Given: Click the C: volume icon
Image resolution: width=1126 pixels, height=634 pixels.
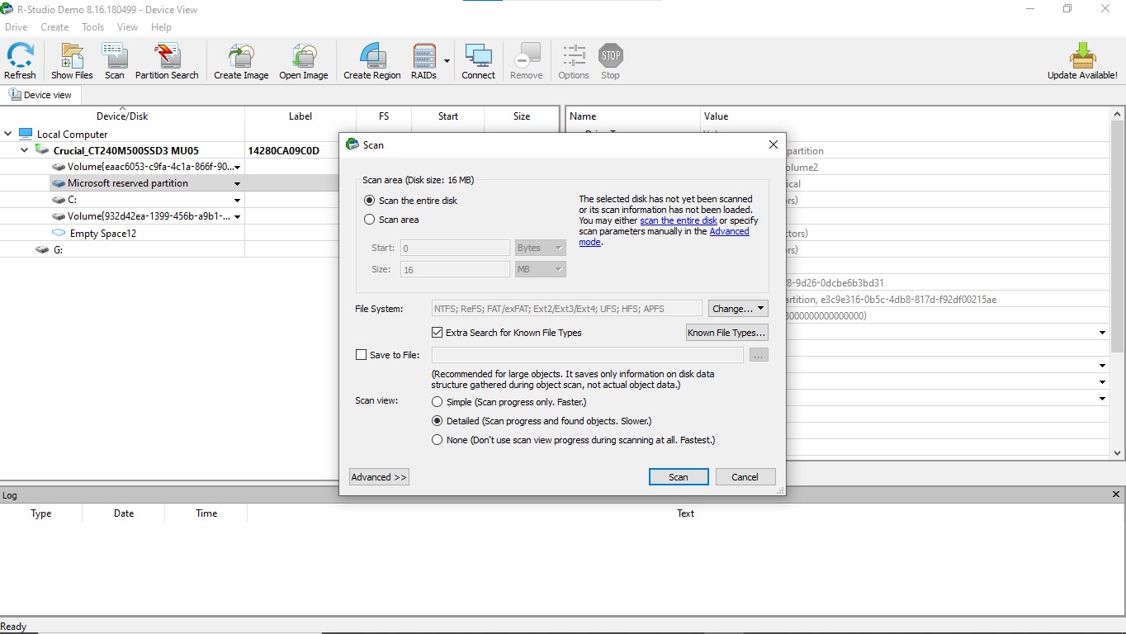Looking at the screenshot, I should (x=59, y=200).
